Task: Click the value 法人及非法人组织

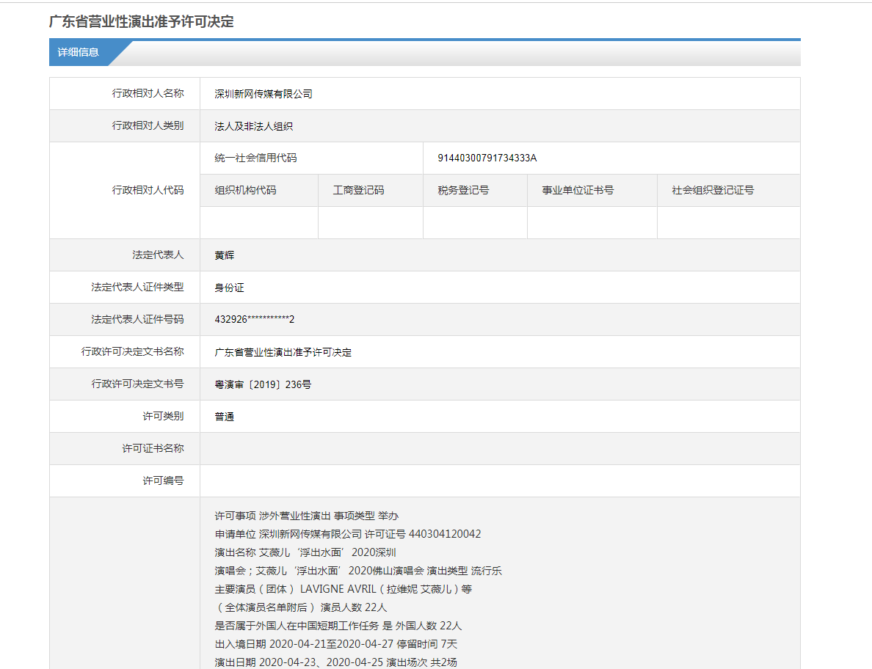Action: click(x=253, y=126)
